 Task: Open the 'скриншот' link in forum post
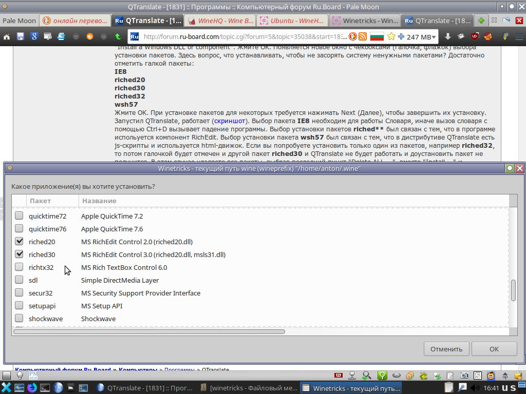(x=230, y=121)
